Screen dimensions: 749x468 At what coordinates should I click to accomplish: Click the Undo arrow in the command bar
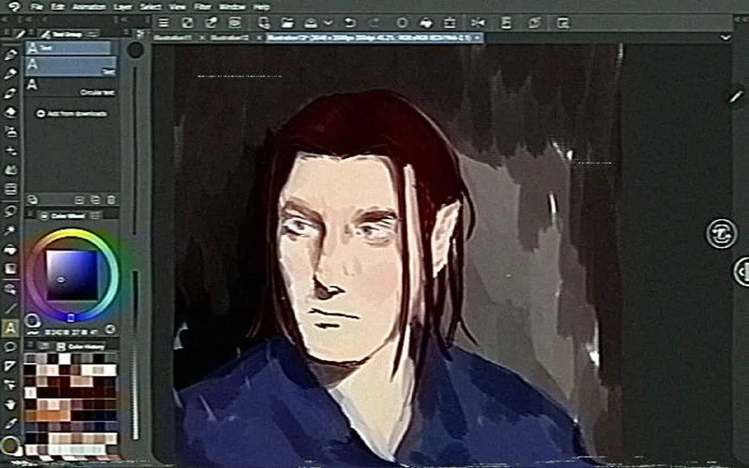click(349, 22)
